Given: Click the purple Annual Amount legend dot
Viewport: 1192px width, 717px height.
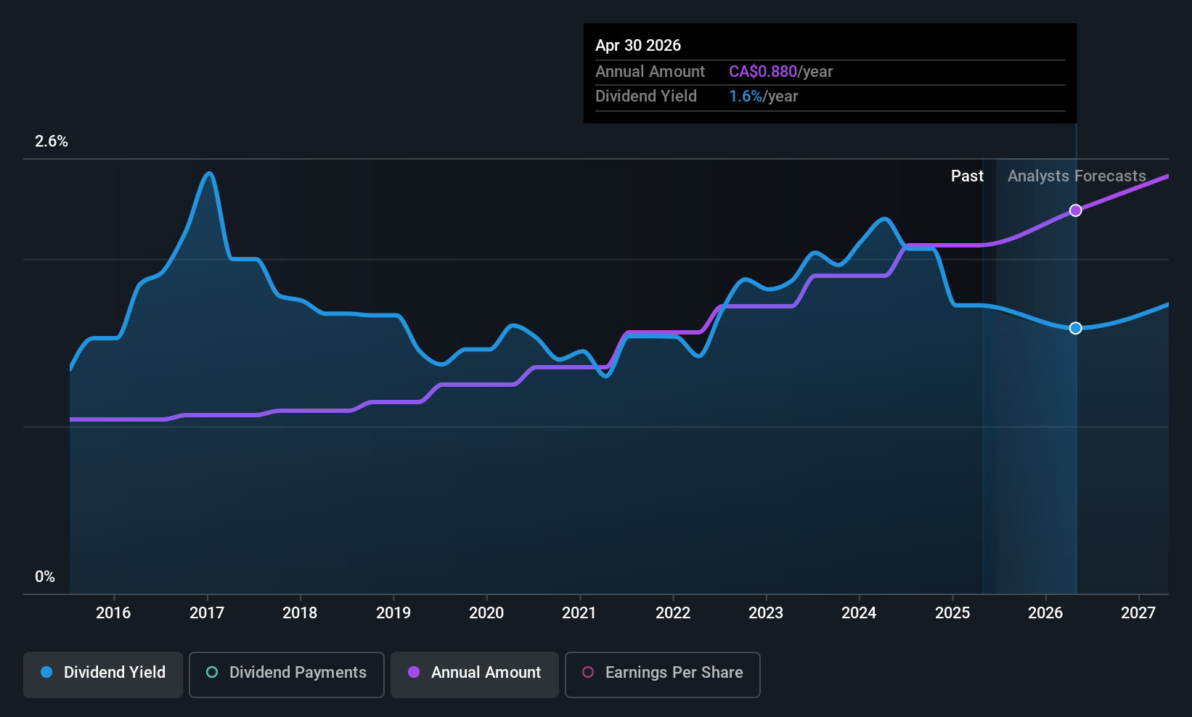Looking at the screenshot, I should (414, 673).
